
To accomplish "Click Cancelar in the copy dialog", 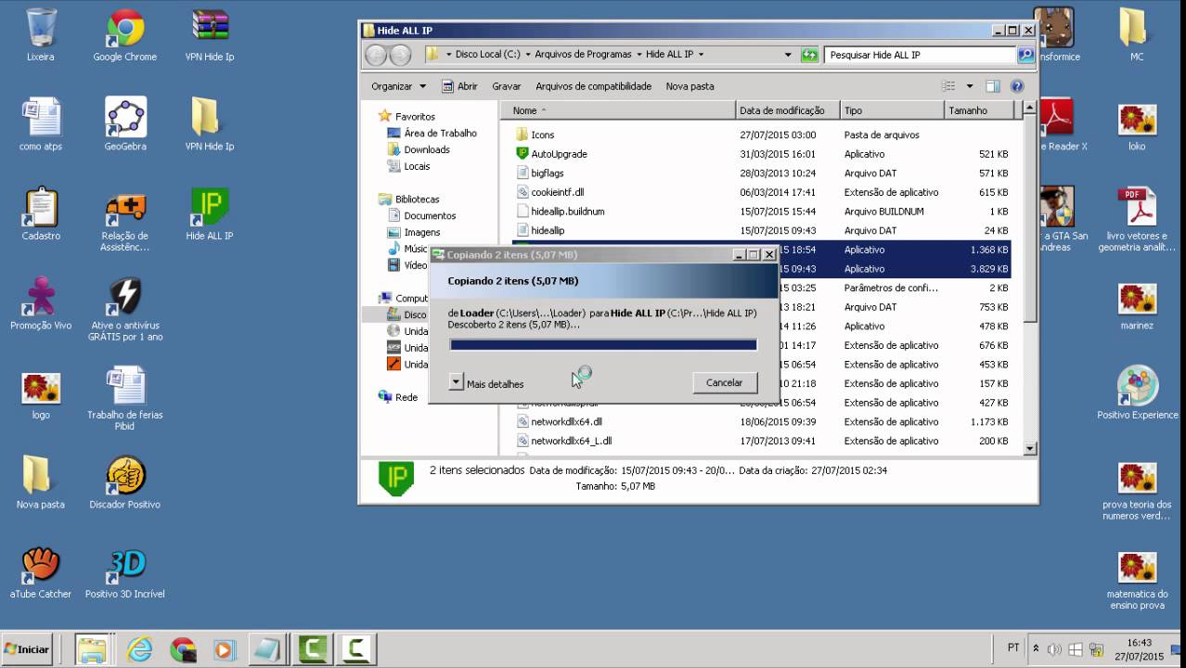I will point(724,382).
